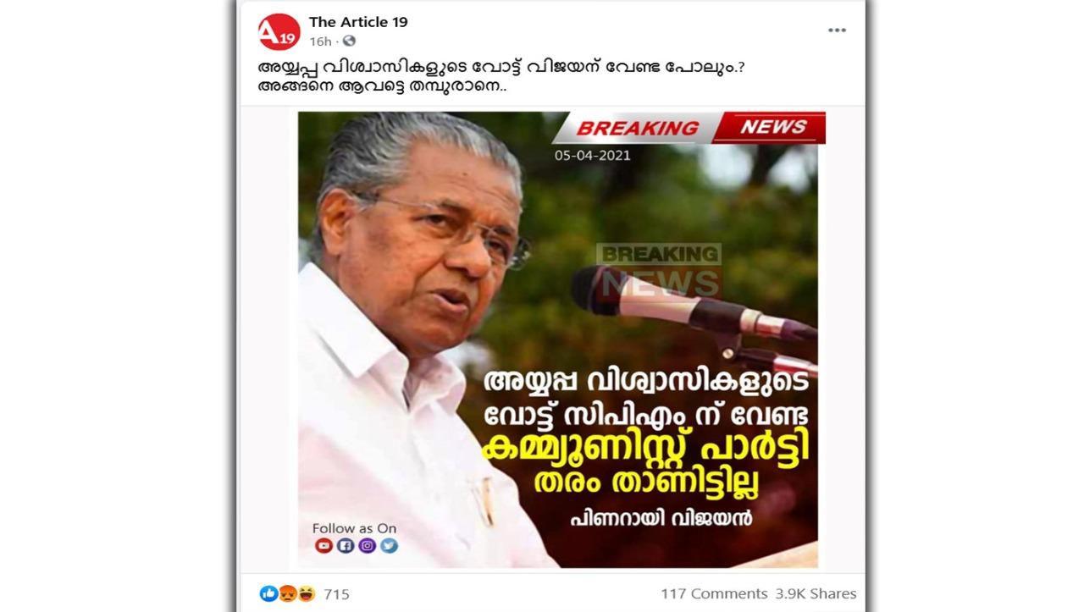Image resolution: width=1084 pixels, height=612 pixels.
Task: Click the Haha reaction emoji icon
Action: coord(306,593)
